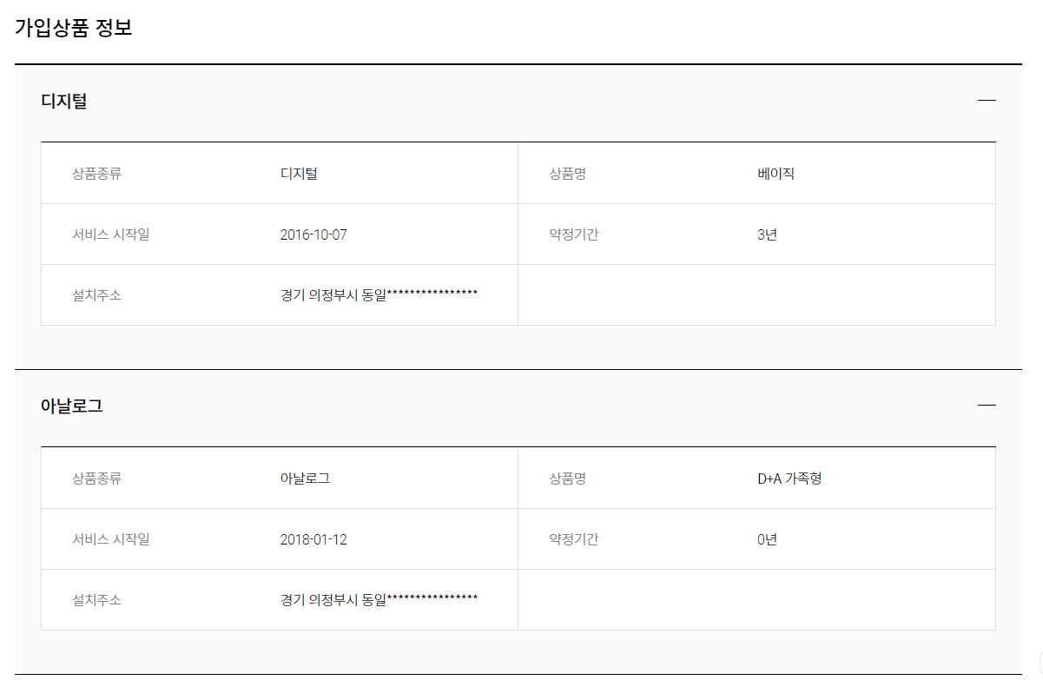
Task: Click 서비스 시작일 label in 아날로그 table
Action: [110, 539]
